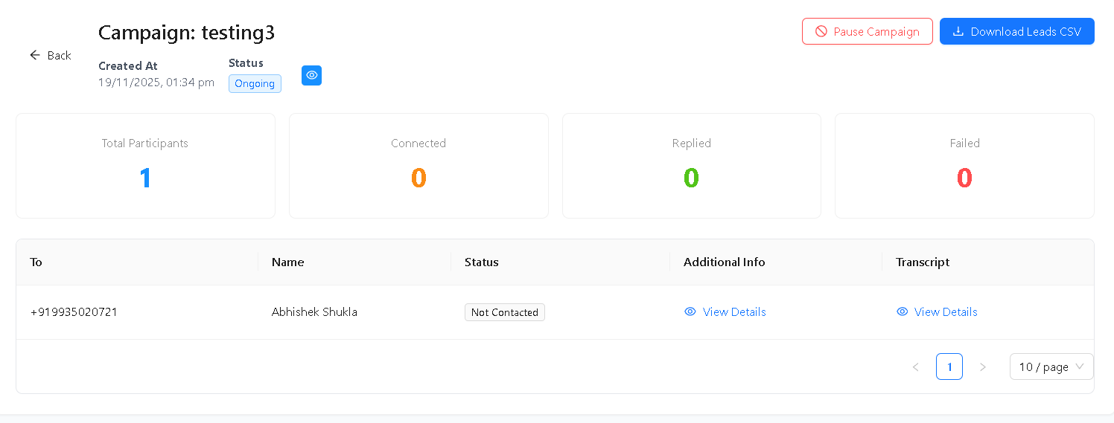Screen dimensions: 1114x423
Task: Click the created date 19/11/2025, 01:34 pm
Action: [156, 82]
